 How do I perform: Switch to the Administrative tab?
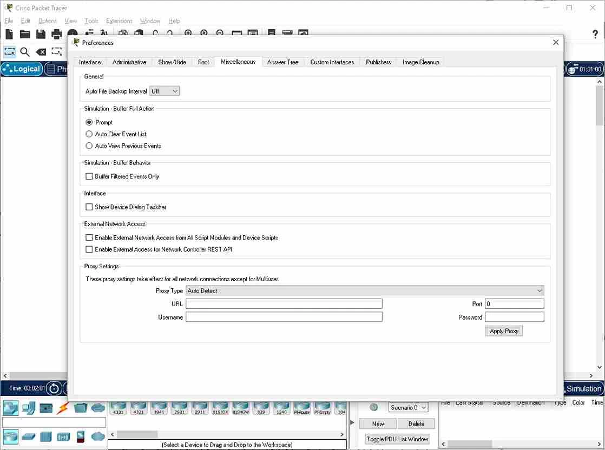coord(129,62)
